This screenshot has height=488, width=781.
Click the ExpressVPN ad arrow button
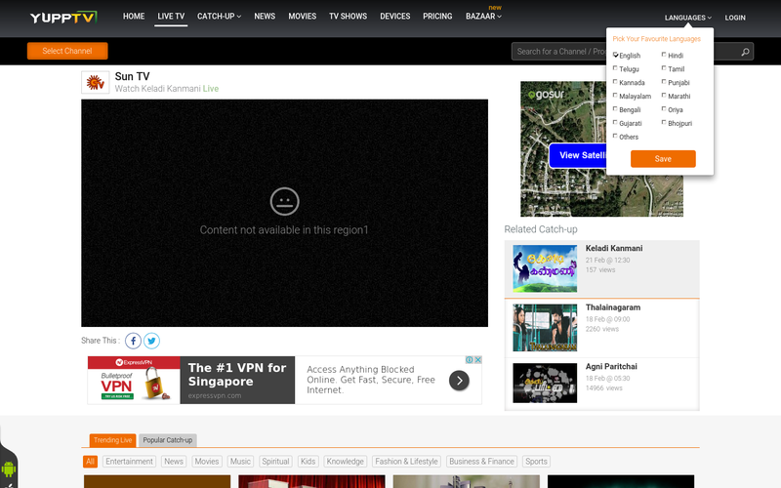(x=459, y=381)
